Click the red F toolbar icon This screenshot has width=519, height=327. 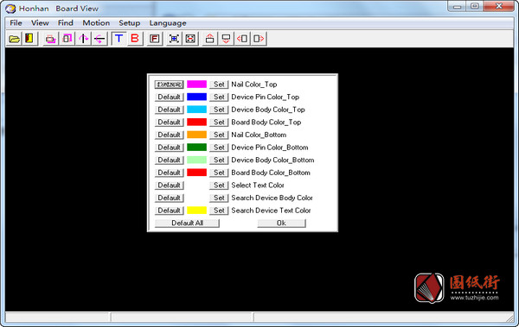click(x=155, y=39)
